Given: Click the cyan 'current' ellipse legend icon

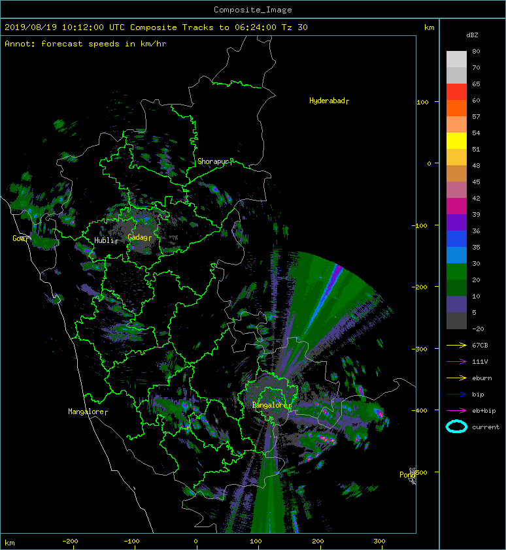Looking at the screenshot, I should pyautogui.click(x=456, y=427).
